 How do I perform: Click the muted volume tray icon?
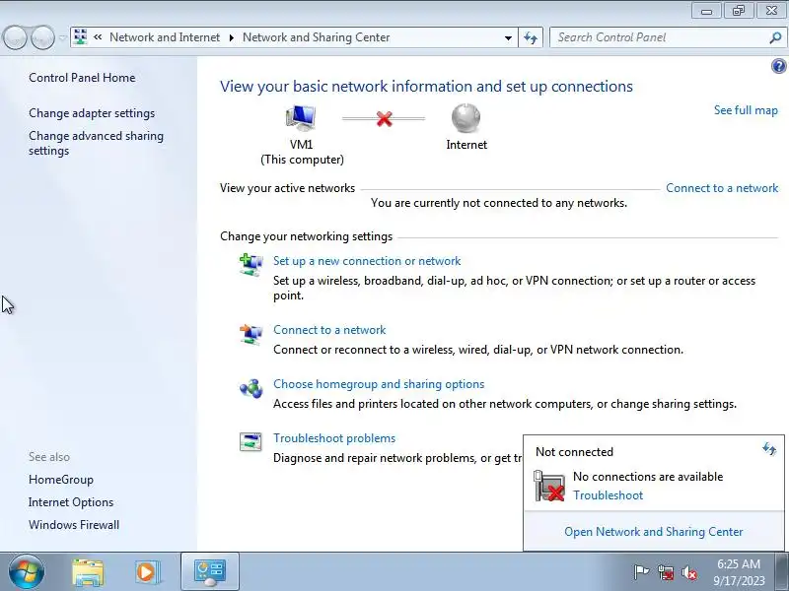689,572
